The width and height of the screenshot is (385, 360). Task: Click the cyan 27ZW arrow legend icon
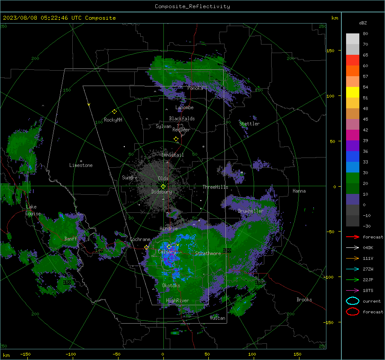coord(352,269)
